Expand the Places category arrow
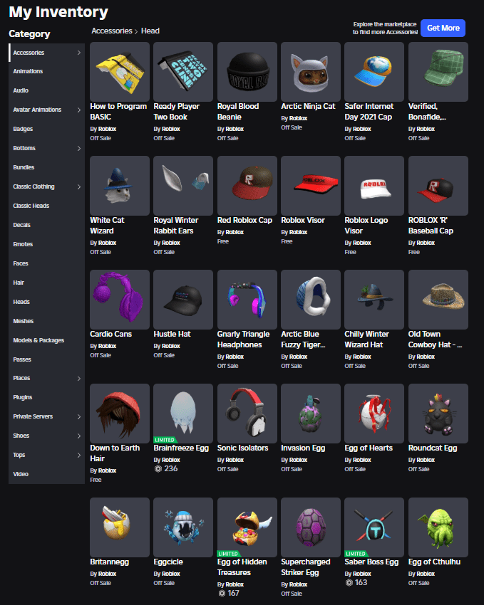 [79, 379]
